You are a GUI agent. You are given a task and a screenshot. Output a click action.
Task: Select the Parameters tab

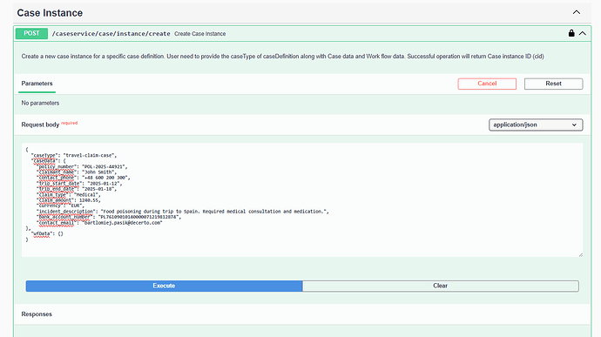(x=37, y=84)
